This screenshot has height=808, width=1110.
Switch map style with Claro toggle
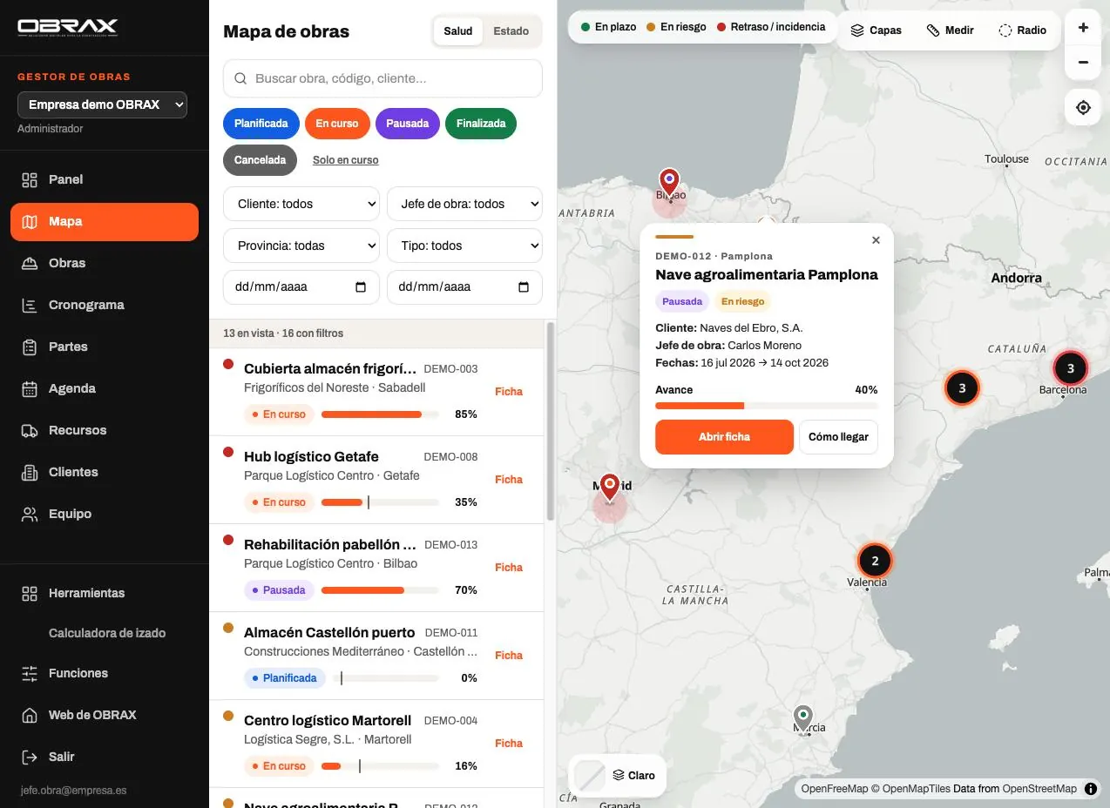pos(618,775)
